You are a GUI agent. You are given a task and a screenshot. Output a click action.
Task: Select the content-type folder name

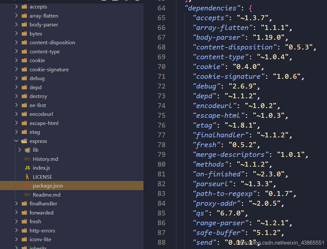[45, 52]
